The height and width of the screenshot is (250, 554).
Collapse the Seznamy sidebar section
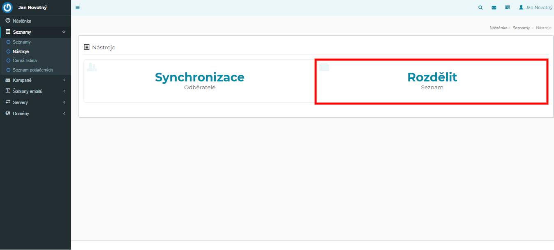(64, 32)
